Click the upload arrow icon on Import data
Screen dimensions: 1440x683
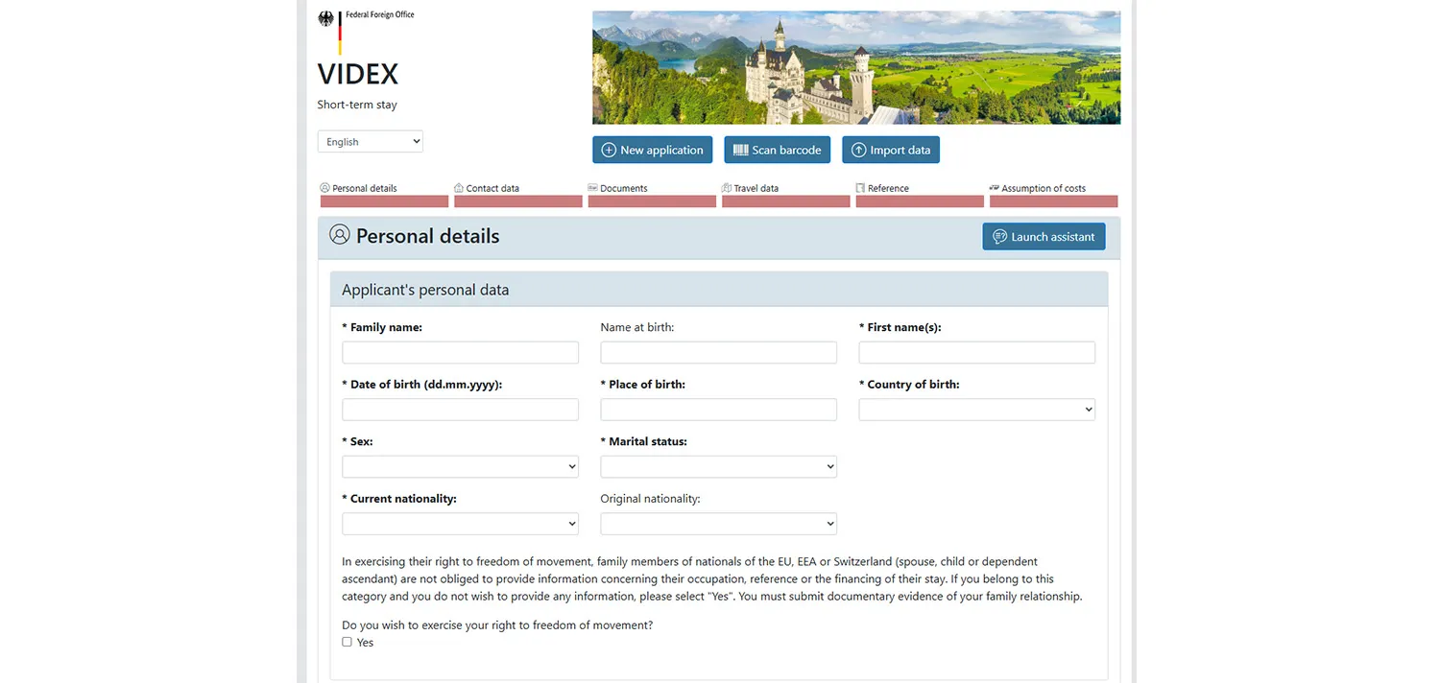[858, 150]
